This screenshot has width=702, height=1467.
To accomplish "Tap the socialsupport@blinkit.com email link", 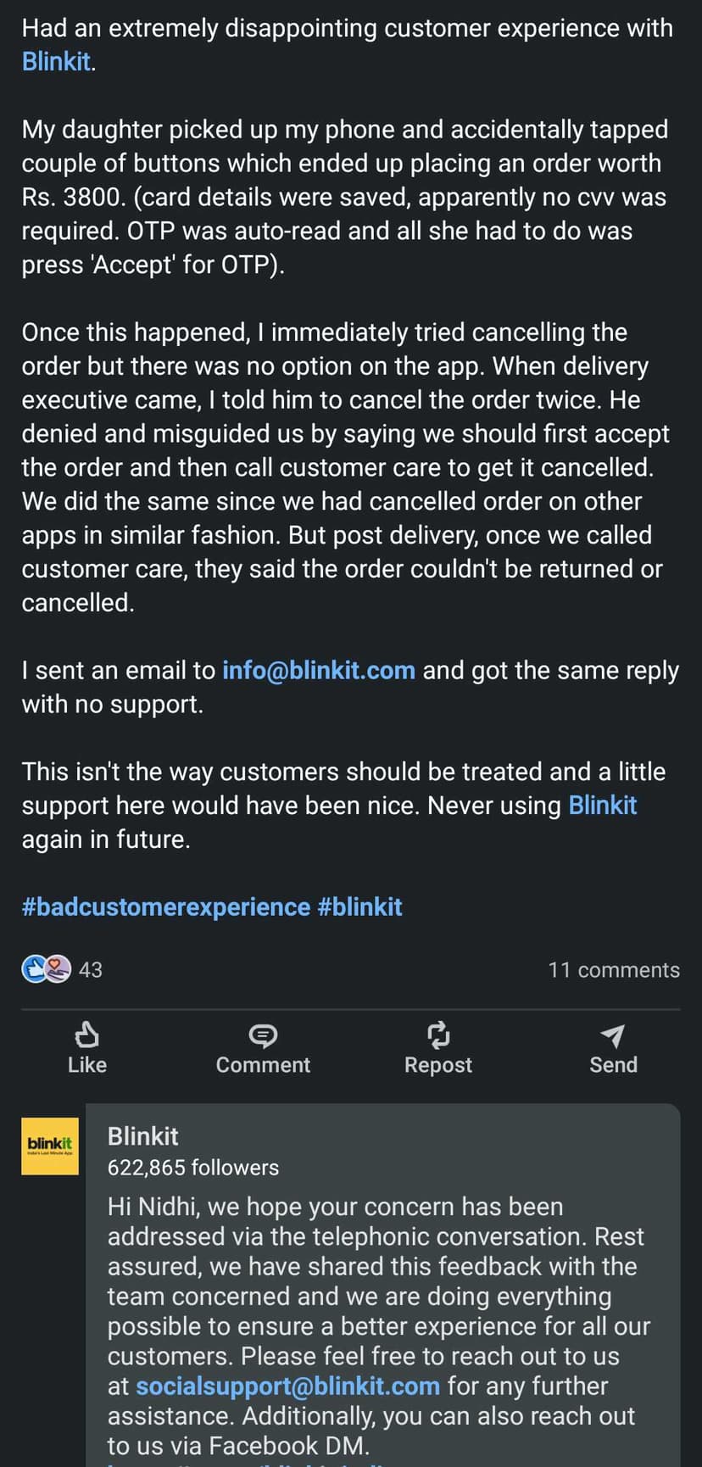I will point(287,1386).
